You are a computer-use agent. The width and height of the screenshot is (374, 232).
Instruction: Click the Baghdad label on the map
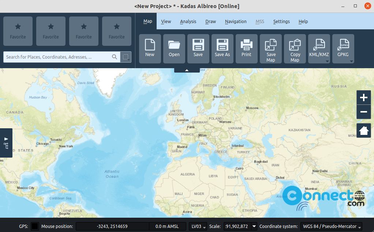point(261,162)
